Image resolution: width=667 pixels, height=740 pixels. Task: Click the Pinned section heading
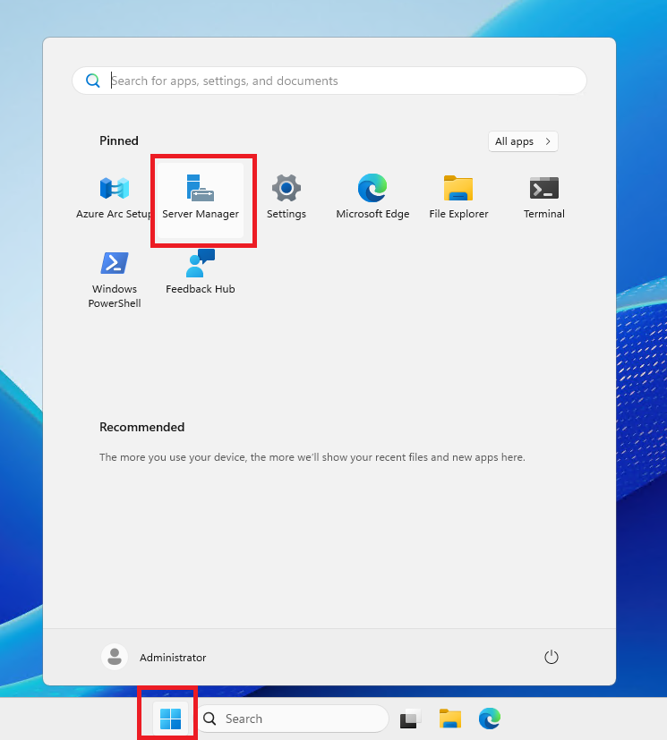click(119, 140)
